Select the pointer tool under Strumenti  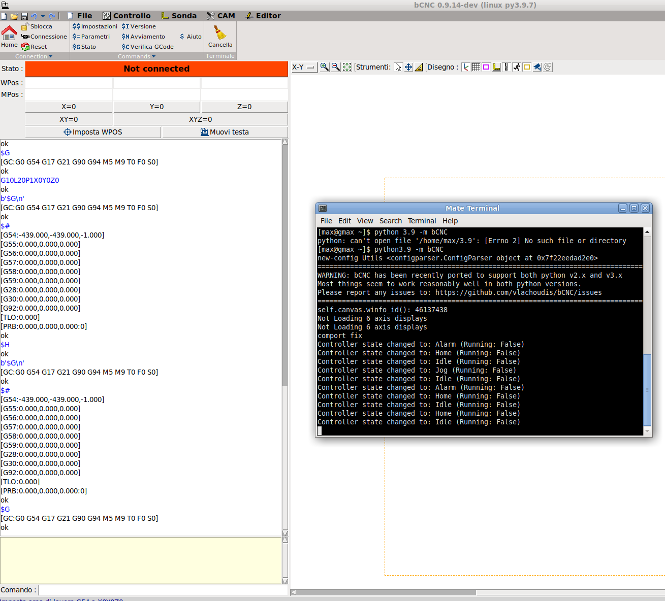point(399,66)
